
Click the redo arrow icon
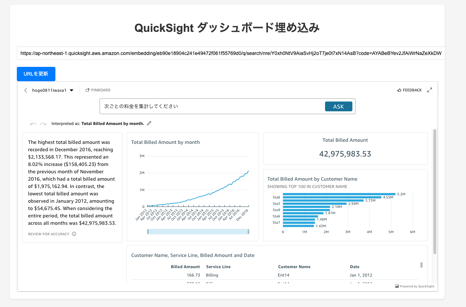coord(43,124)
